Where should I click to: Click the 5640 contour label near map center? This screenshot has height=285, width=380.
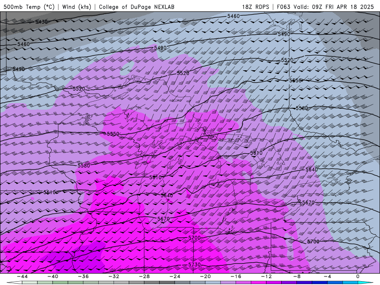tap(167, 195)
